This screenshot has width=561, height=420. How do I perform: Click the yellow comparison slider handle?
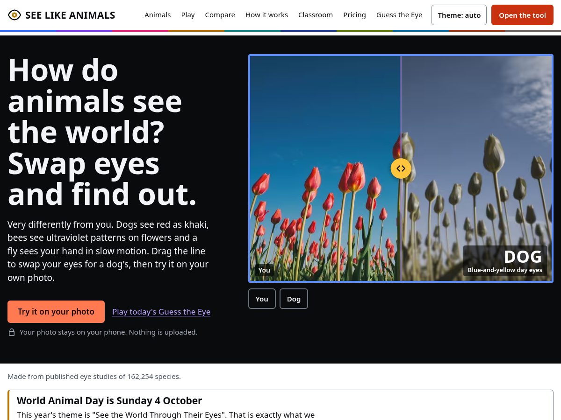coord(401,168)
